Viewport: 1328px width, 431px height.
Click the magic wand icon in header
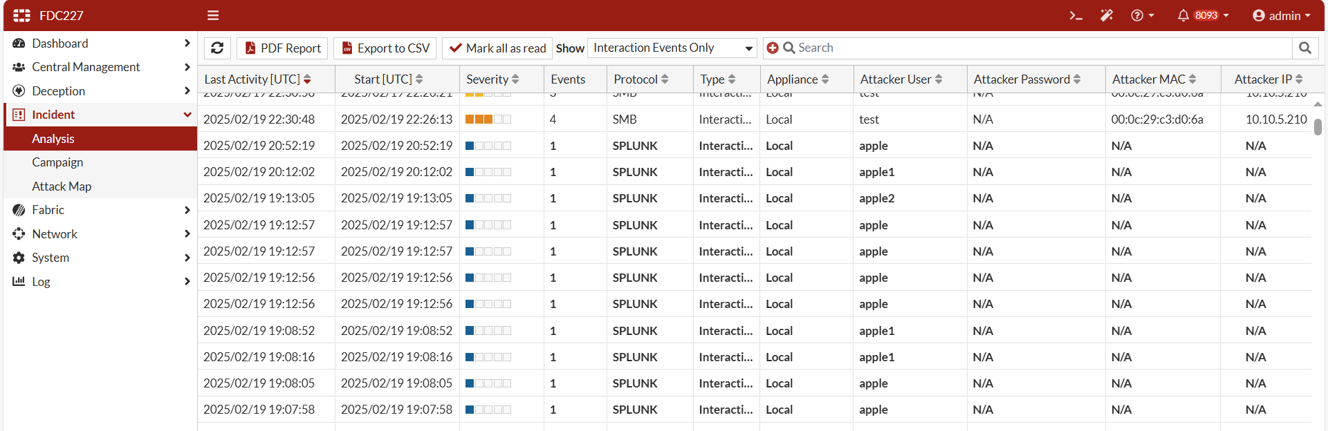point(1107,15)
